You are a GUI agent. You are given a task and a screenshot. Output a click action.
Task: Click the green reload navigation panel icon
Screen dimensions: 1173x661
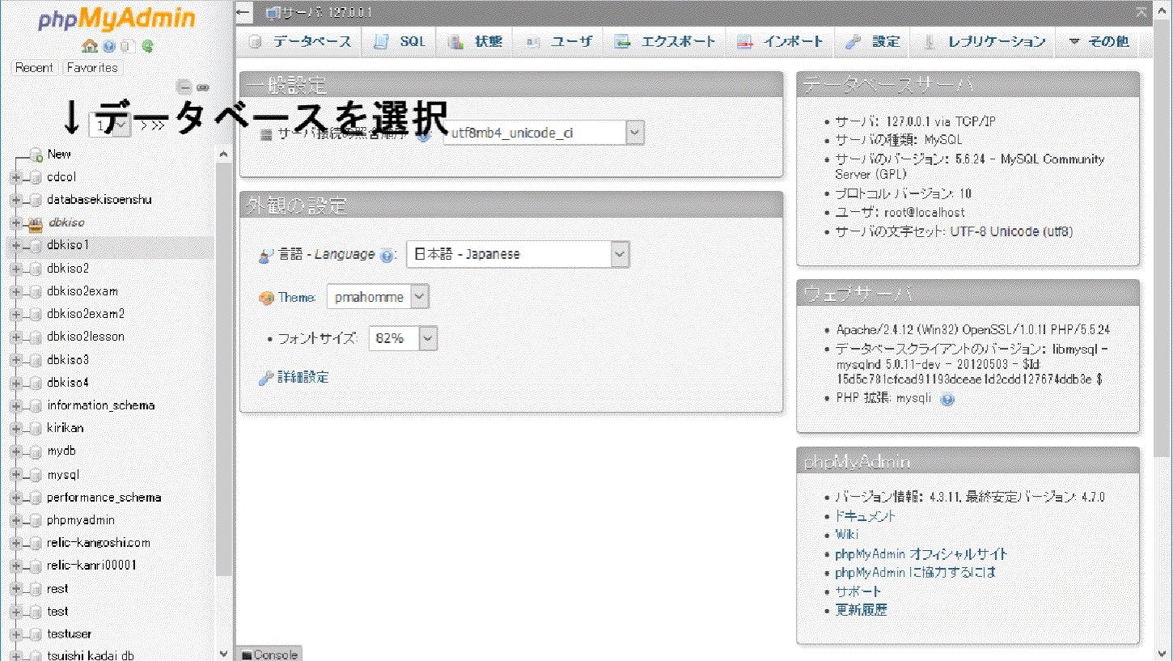[x=147, y=46]
